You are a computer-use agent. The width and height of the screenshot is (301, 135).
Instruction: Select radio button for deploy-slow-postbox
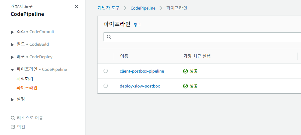pyautogui.click(x=106, y=86)
